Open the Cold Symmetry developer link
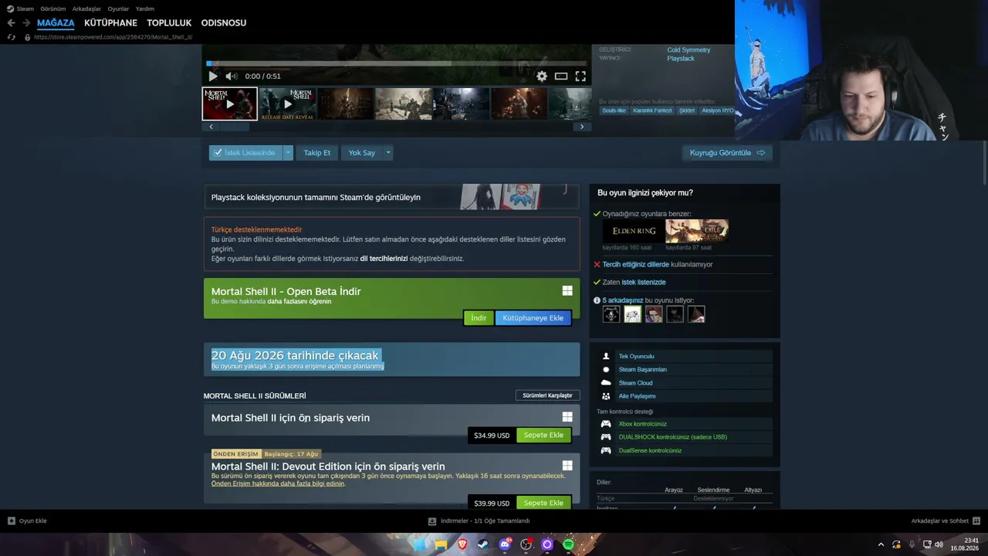 coord(689,49)
